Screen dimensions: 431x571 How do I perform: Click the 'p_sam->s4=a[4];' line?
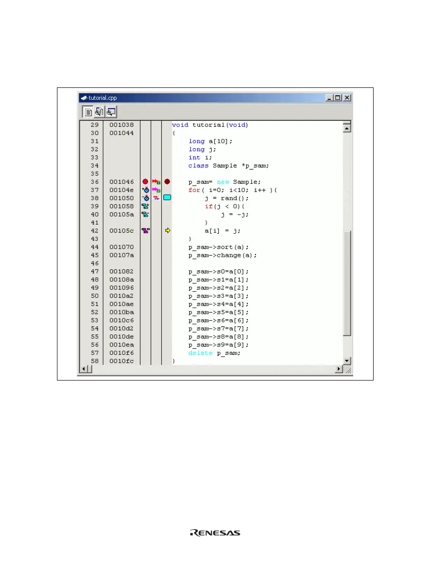tap(218, 304)
